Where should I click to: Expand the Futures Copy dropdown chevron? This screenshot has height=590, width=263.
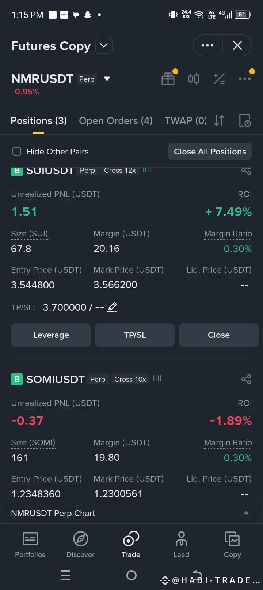pos(104,46)
